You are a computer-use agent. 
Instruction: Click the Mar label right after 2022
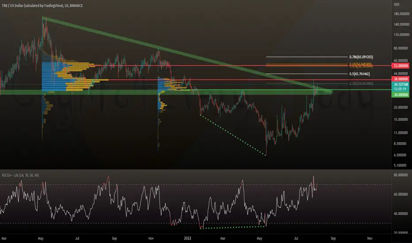coord(223,239)
